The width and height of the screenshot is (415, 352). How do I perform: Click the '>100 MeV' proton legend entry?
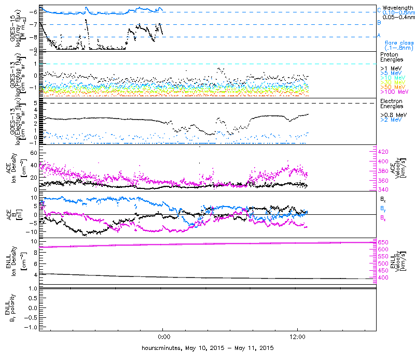coord(394,92)
